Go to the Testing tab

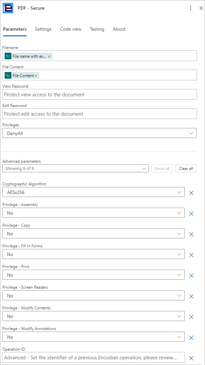[x=97, y=29]
